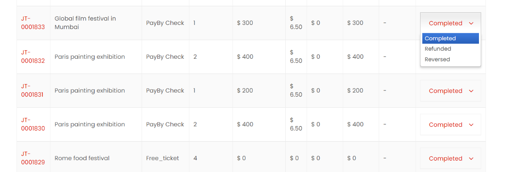Viewport: 506px width, 172px height.
Task: Open status dropdown for order JT-0001829
Action: click(x=450, y=158)
